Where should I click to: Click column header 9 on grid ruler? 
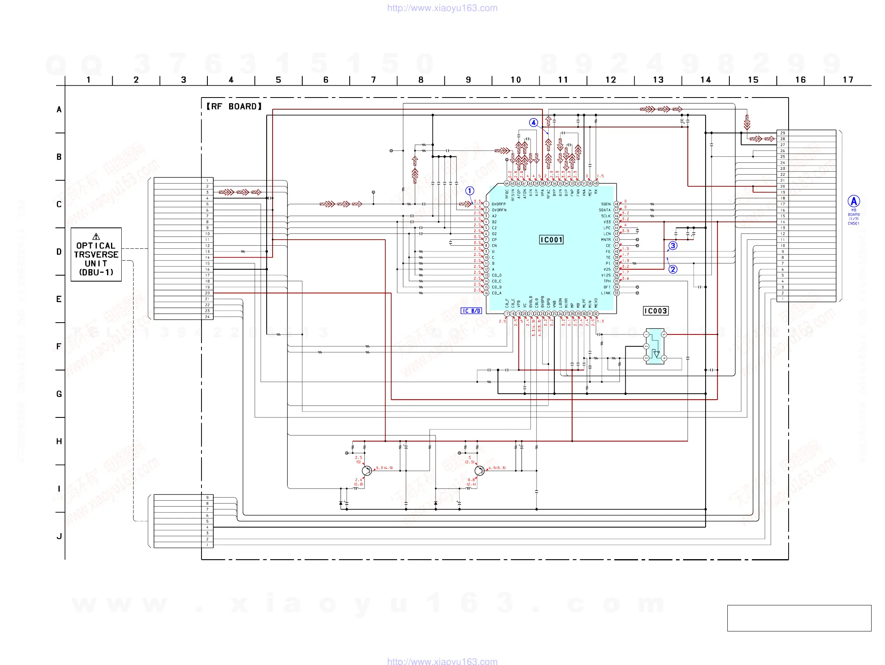point(468,80)
